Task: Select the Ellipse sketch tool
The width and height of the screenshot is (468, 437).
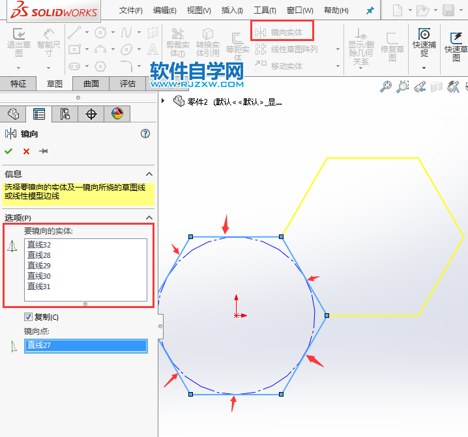Action: click(126, 49)
